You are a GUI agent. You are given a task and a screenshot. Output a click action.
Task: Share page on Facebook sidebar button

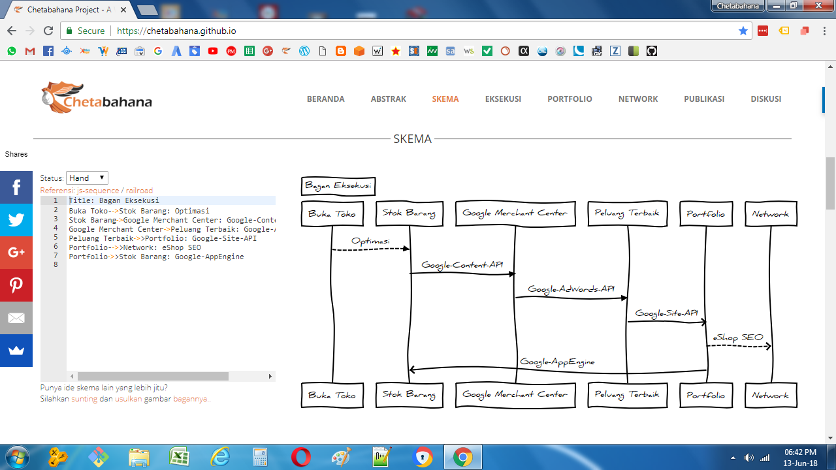[16, 187]
